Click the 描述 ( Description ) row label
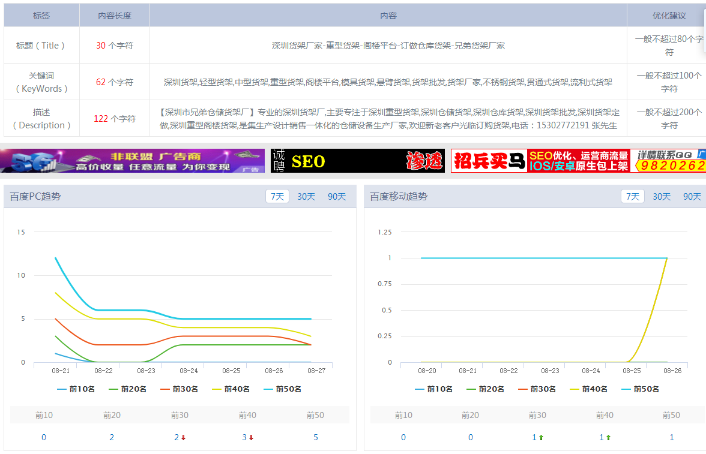The width and height of the screenshot is (706, 454). click(x=41, y=119)
